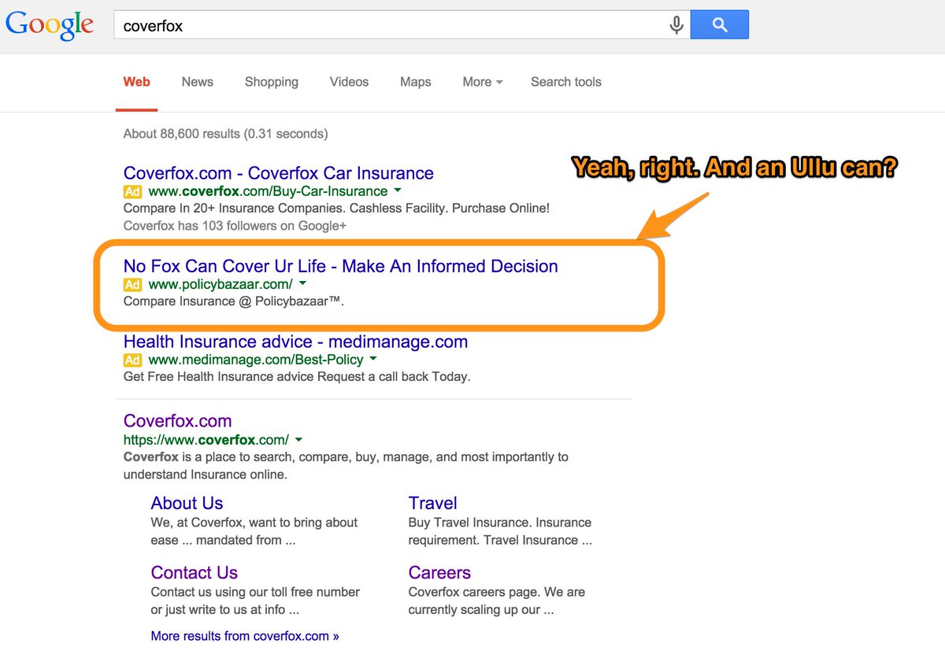Expand arrow beside www.policybazaar.com/ URL

[303, 283]
